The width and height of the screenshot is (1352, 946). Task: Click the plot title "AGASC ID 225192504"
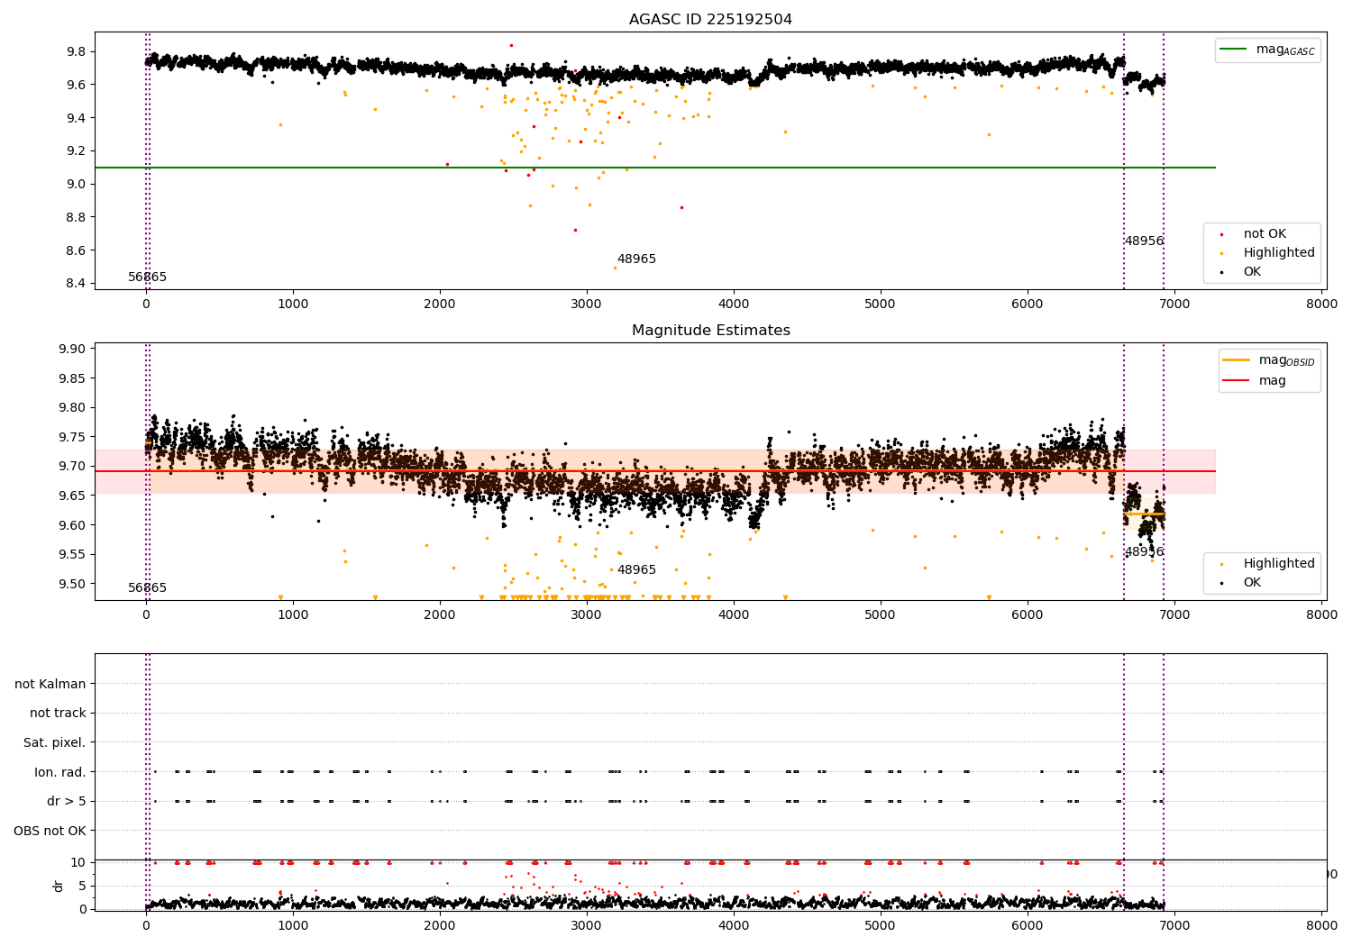point(710,20)
